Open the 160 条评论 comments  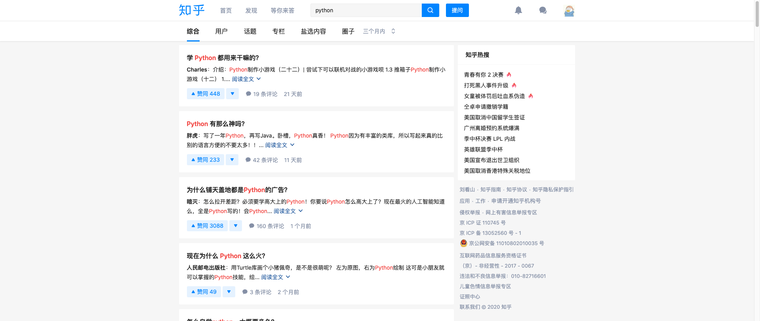click(x=266, y=226)
